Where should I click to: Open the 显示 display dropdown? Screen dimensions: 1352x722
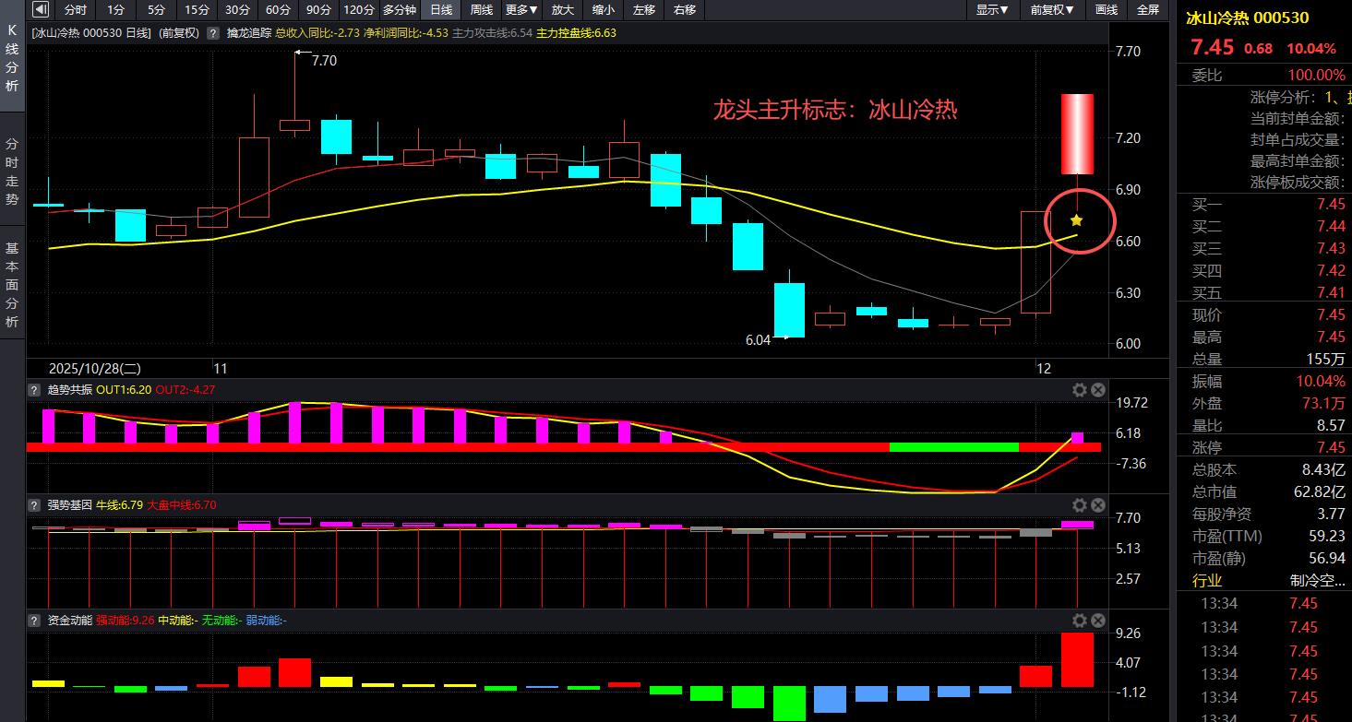tap(993, 10)
